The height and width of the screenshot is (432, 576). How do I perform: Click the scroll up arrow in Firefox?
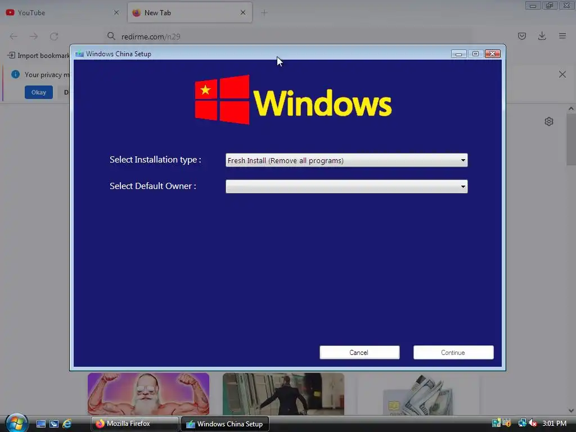coord(571,109)
